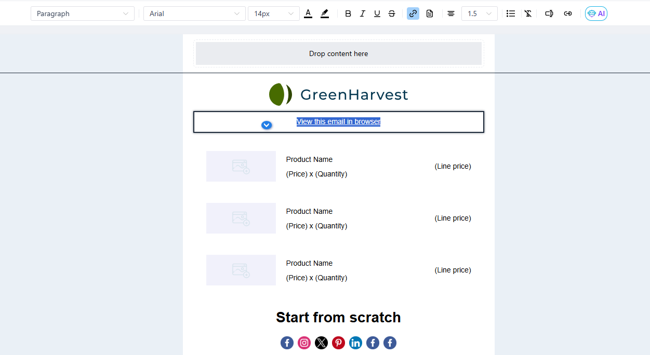Clear text formatting
Image resolution: width=650 pixels, height=355 pixels.
pyautogui.click(x=528, y=13)
